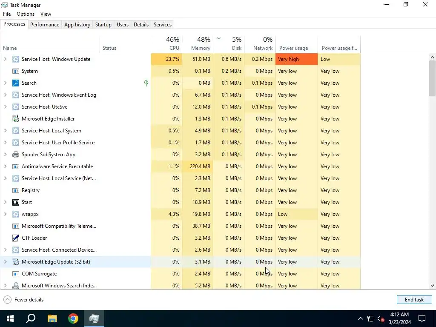Screen dimensions: 436x327
Task: Click the Task Manager taskbar icon
Action: pos(94,318)
